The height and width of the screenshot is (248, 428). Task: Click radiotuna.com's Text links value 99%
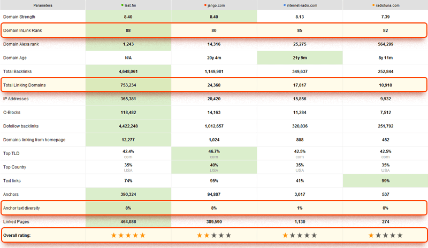(x=385, y=181)
